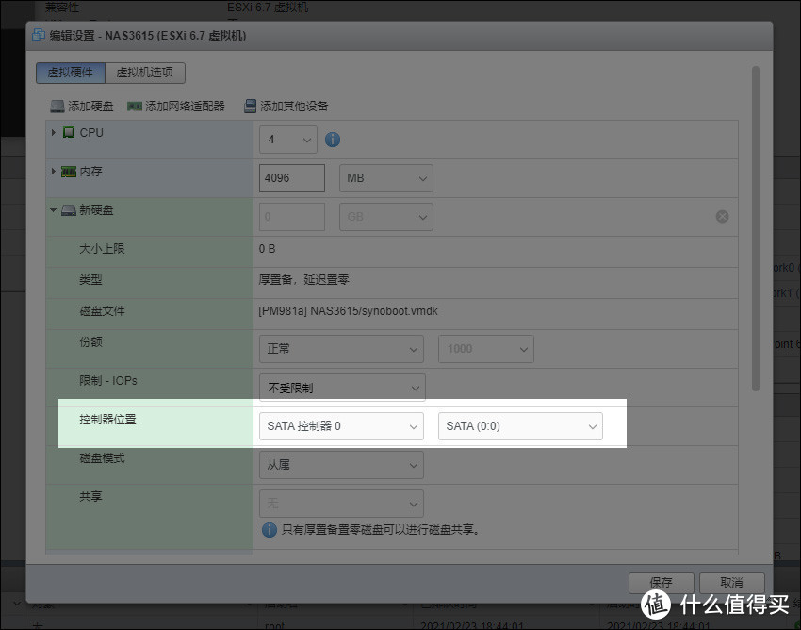
Task: Collapse the 新硬盘 section expander
Action: click(x=54, y=209)
